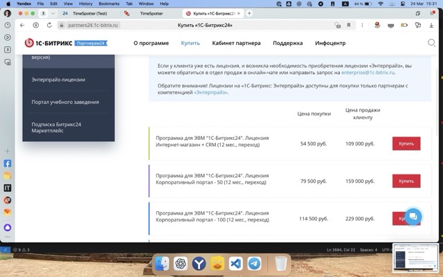The height and width of the screenshot is (277, 443).
Task: Open ChatGPT app in the Dock
Action: (181, 264)
